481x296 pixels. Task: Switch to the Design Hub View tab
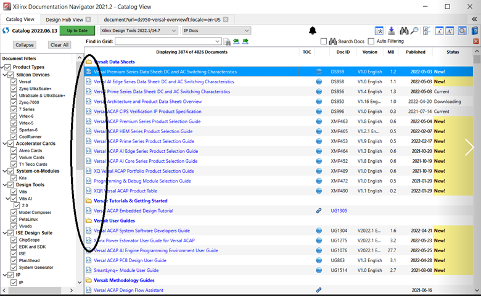(65, 20)
